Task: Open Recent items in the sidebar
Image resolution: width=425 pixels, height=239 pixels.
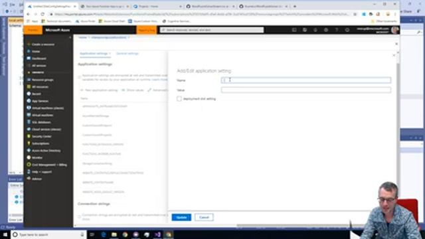Action: pyautogui.click(x=34, y=94)
